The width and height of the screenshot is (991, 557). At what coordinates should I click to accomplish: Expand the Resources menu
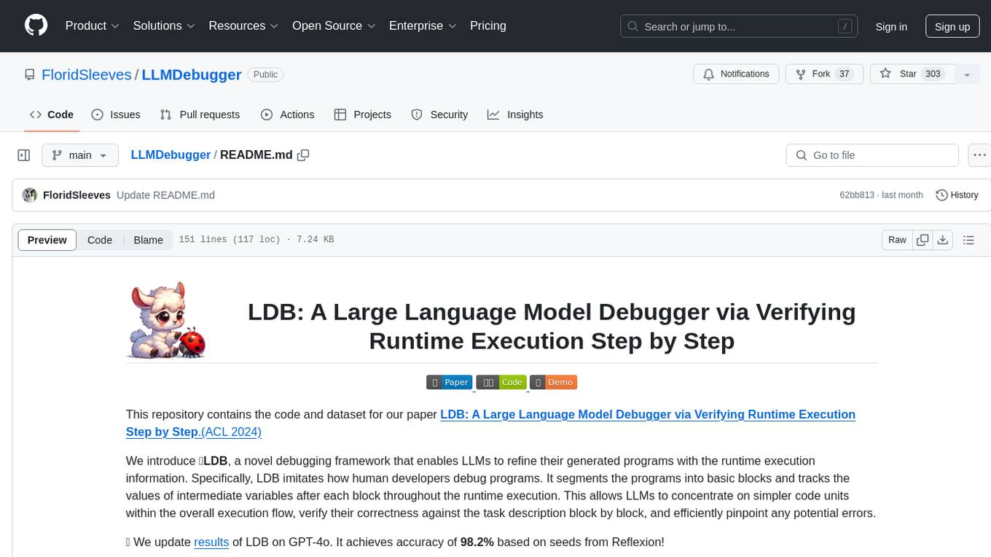click(x=244, y=26)
